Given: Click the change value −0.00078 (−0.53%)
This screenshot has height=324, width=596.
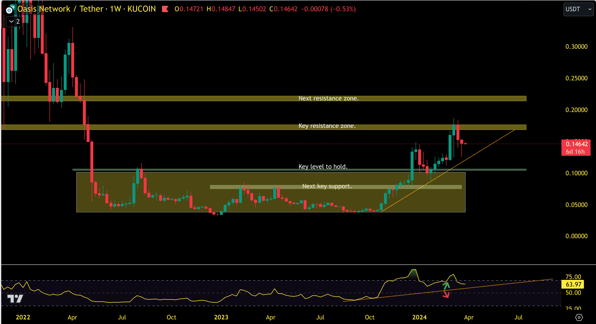Looking at the screenshot, I should (328, 9).
